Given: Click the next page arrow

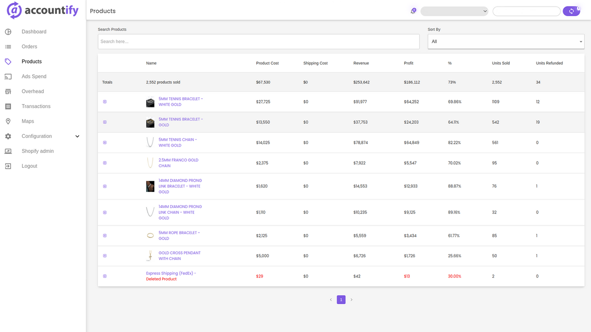Looking at the screenshot, I should tap(351, 300).
